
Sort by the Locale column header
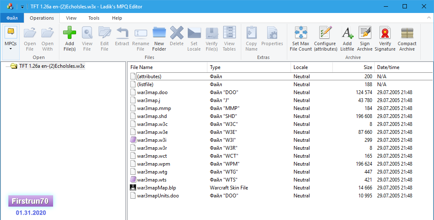[x=311, y=67]
